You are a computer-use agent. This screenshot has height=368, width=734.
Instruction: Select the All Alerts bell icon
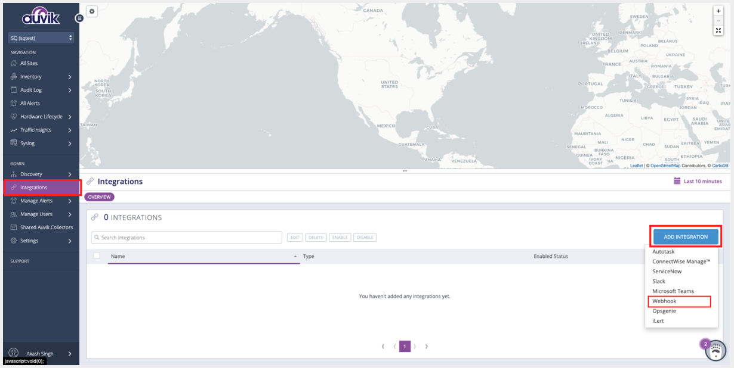pos(13,103)
